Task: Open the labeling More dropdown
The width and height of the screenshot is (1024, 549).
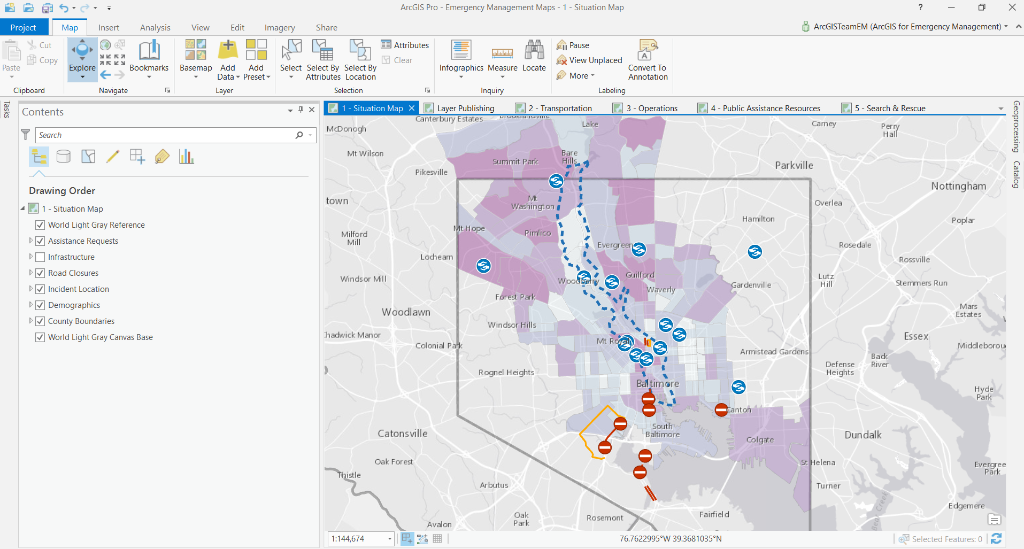Action: pyautogui.click(x=576, y=76)
